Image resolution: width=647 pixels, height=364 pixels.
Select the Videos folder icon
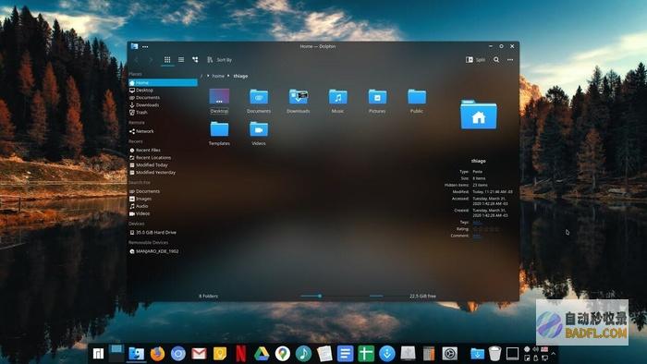[x=259, y=133]
